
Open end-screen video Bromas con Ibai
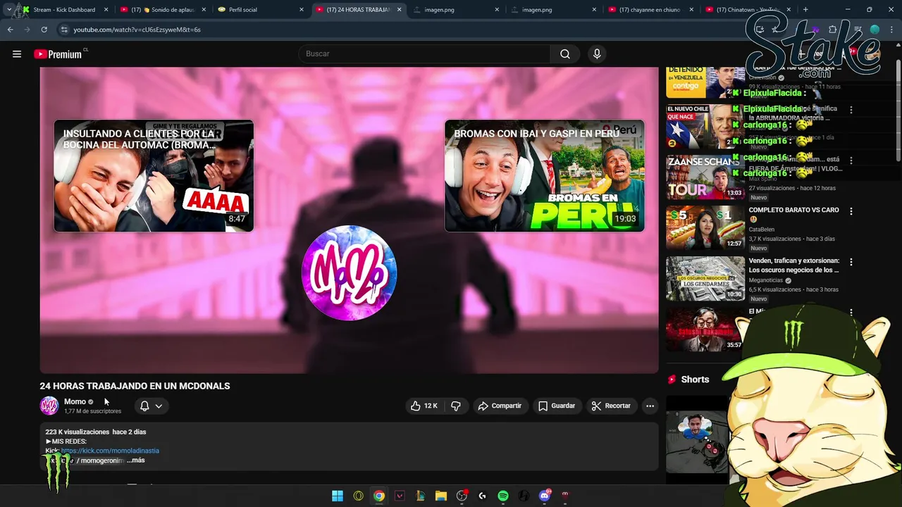544,175
